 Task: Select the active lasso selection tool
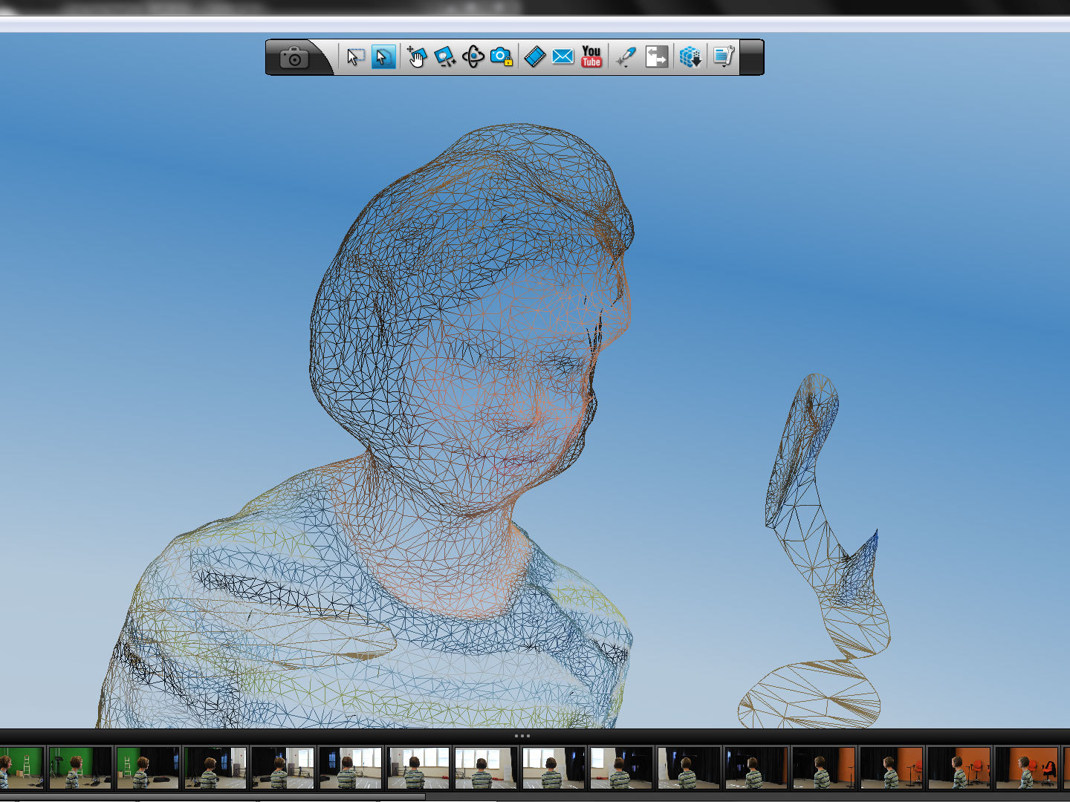[x=383, y=57]
